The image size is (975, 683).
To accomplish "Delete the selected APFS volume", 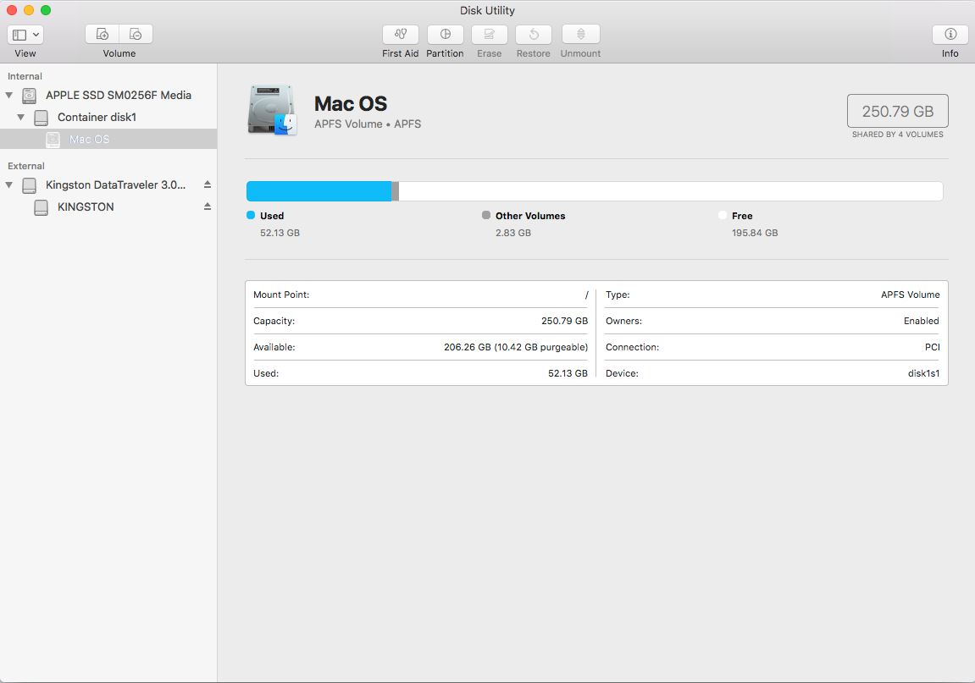I will click(x=136, y=34).
